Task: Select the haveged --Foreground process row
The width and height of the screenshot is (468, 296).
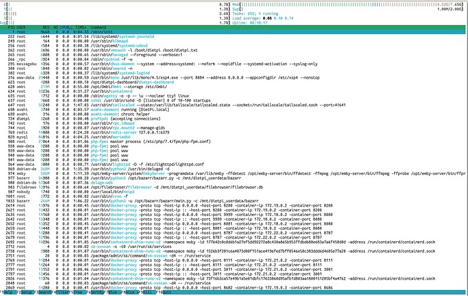Action: pyautogui.click(x=234, y=55)
